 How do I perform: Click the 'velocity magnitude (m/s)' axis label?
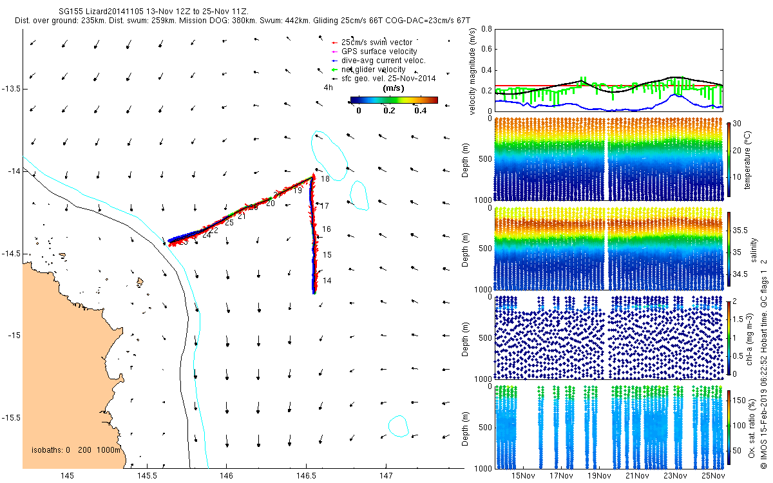(473, 71)
